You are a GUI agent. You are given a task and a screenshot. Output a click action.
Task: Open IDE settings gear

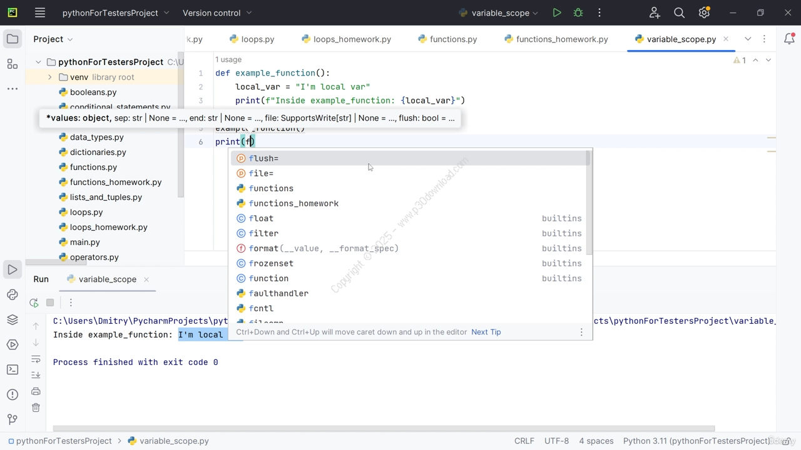tap(704, 12)
